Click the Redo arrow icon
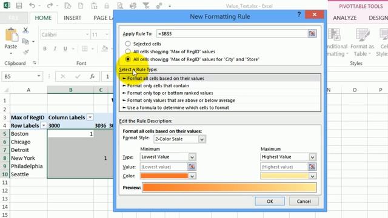Image resolution: width=388 pixels, height=218 pixels. pyautogui.click(x=50, y=5)
